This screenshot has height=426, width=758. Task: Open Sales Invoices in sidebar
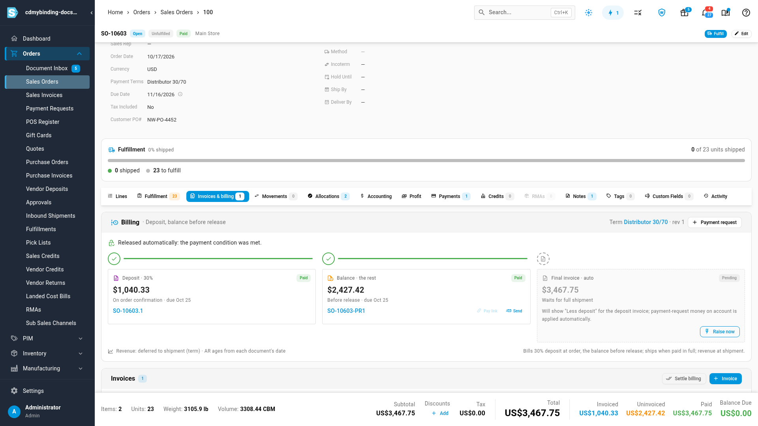[47, 95]
